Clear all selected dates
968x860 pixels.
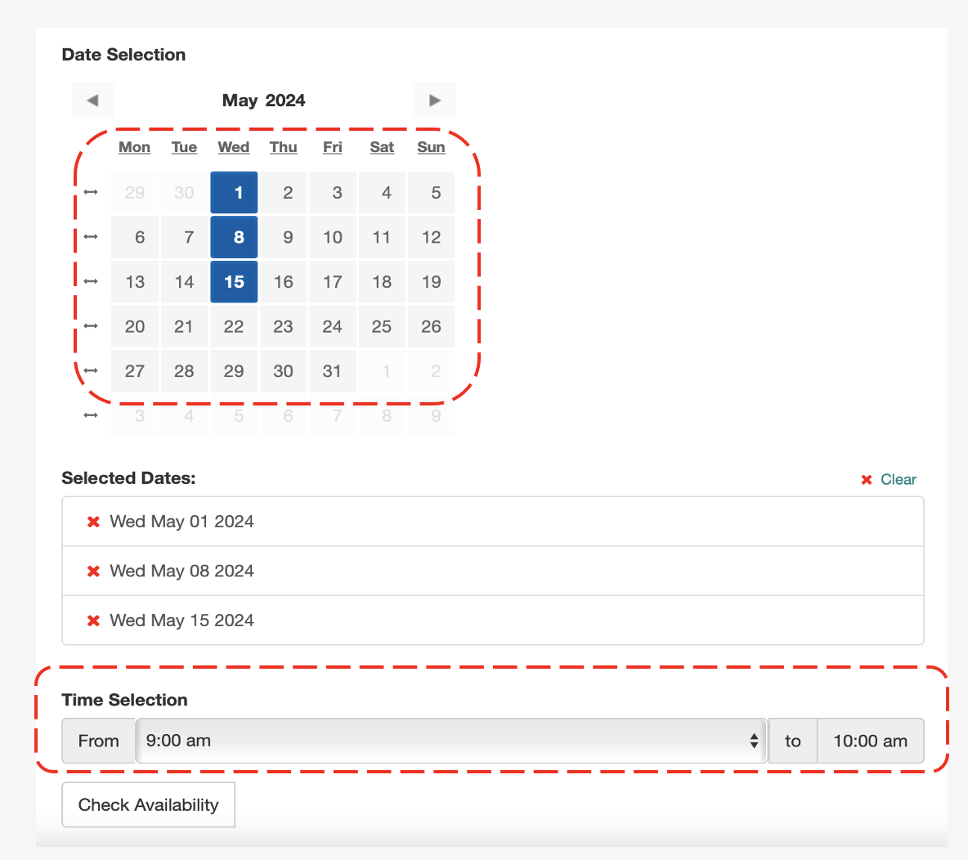(889, 480)
